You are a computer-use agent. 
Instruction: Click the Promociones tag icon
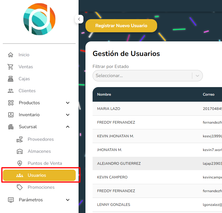coord(20,187)
